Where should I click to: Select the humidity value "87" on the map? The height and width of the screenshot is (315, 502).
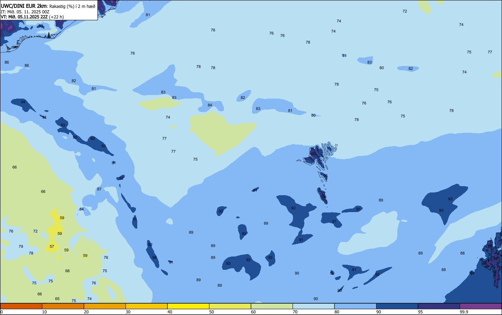click(x=99, y=189)
